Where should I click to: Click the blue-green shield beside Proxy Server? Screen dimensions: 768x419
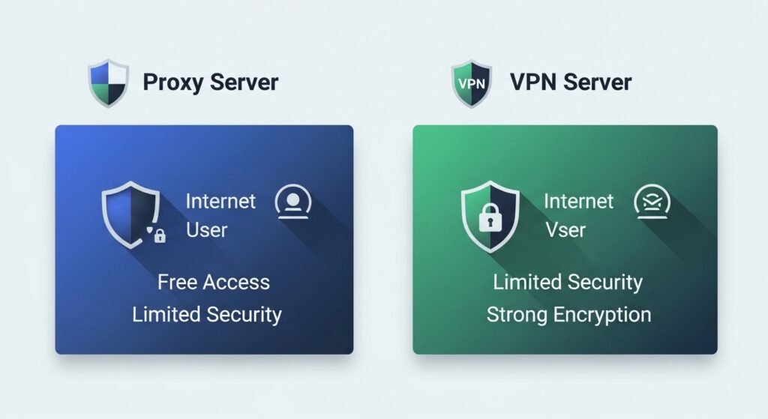[x=109, y=82]
